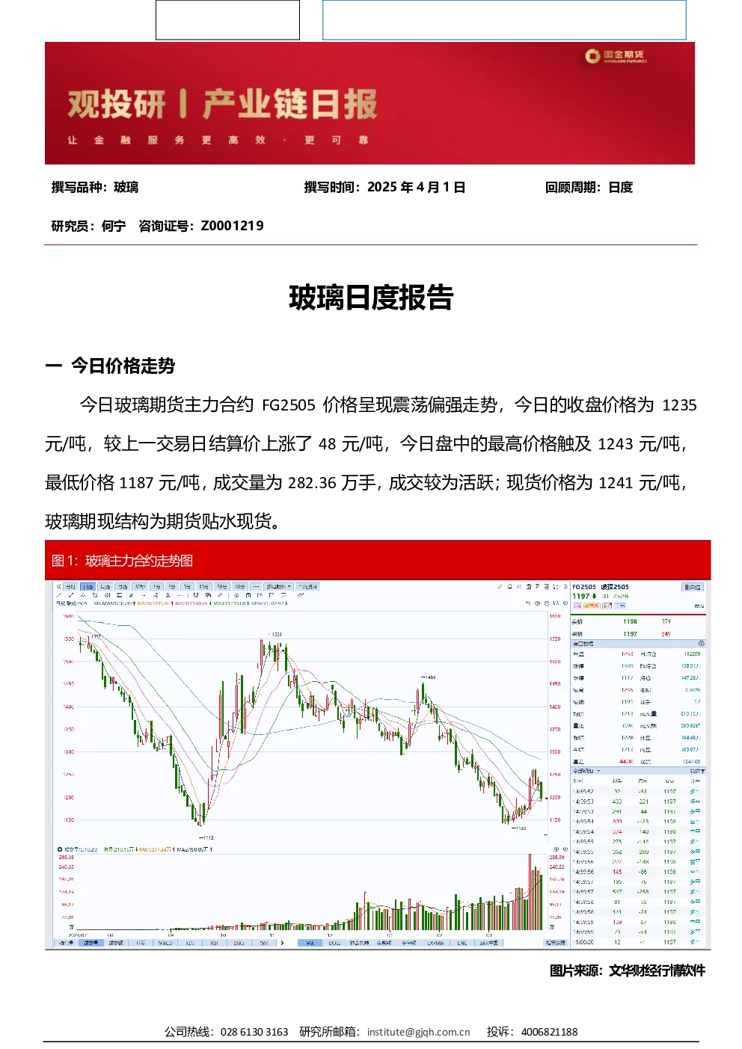Image resolution: width=742 pixels, height=1049 pixels.
Task: Show the KDJ indicator tab
Action: click(x=190, y=944)
